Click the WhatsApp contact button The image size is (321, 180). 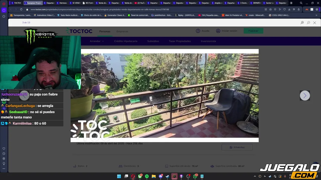[237, 147]
